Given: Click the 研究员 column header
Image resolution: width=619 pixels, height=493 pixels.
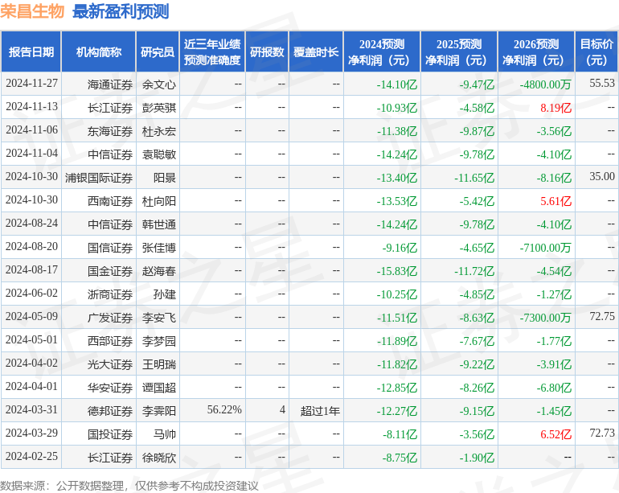Looking at the screenshot, I should point(158,51).
